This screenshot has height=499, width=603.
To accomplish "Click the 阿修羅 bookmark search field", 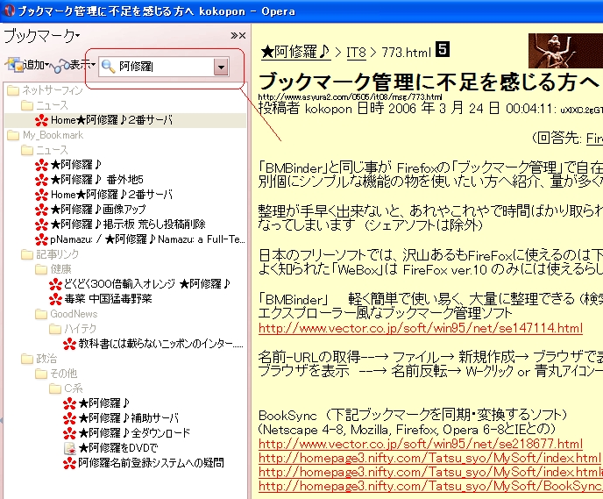I will coord(164,67).
